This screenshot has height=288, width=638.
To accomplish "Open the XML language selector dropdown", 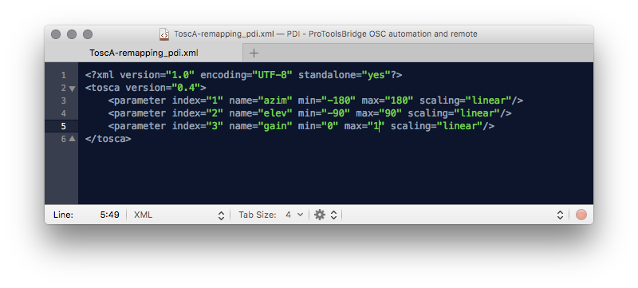I will tap(179, 215).
